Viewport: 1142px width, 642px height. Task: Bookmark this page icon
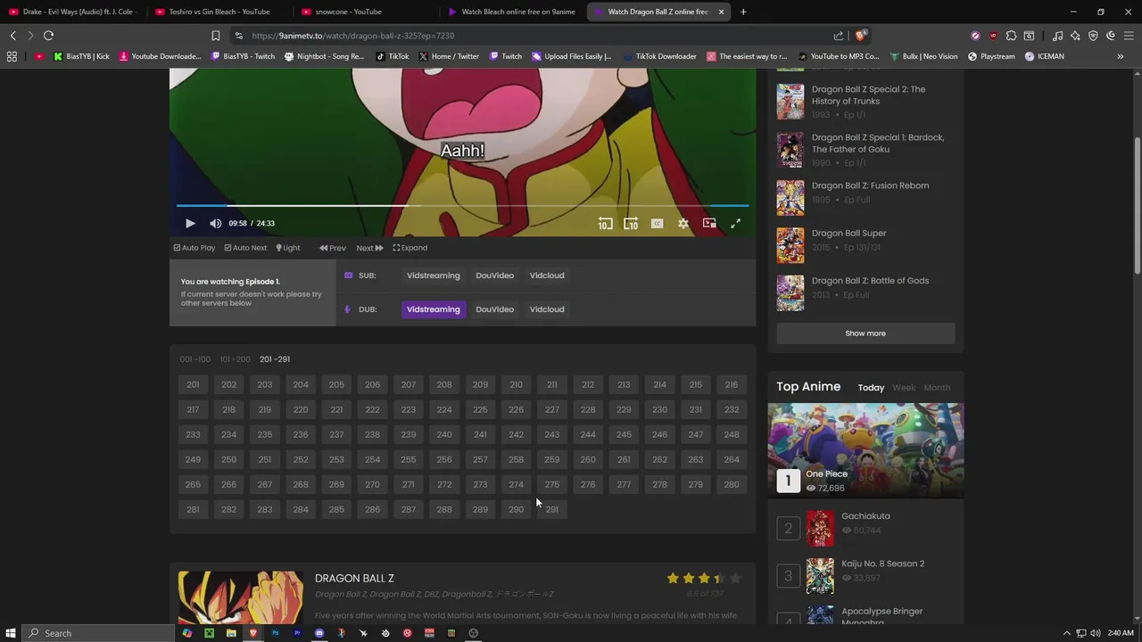pos(215,36)
